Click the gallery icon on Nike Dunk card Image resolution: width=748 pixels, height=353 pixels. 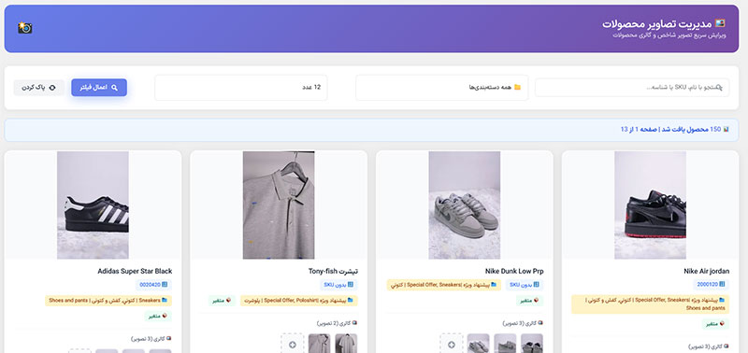[x=540, y=323]
